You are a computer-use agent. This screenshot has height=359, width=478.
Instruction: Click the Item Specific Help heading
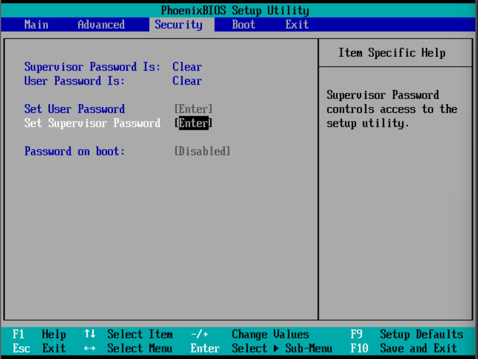point(392,53)
